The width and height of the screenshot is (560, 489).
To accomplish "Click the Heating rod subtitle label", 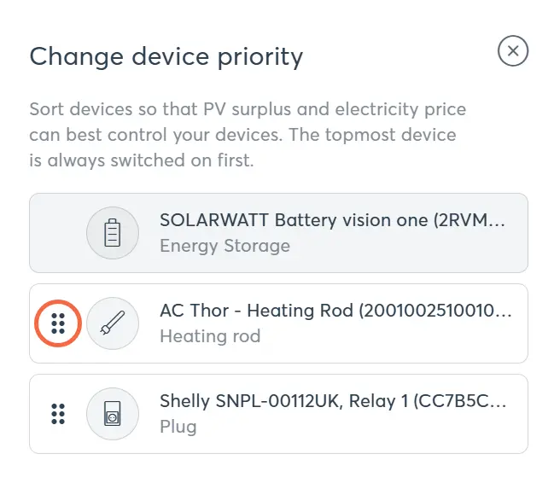I will click(x=210, y=336).
